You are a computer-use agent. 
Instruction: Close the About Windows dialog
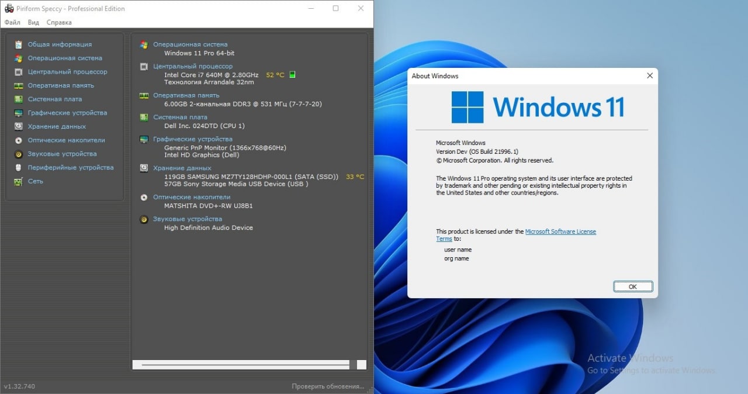click(649, 76)
